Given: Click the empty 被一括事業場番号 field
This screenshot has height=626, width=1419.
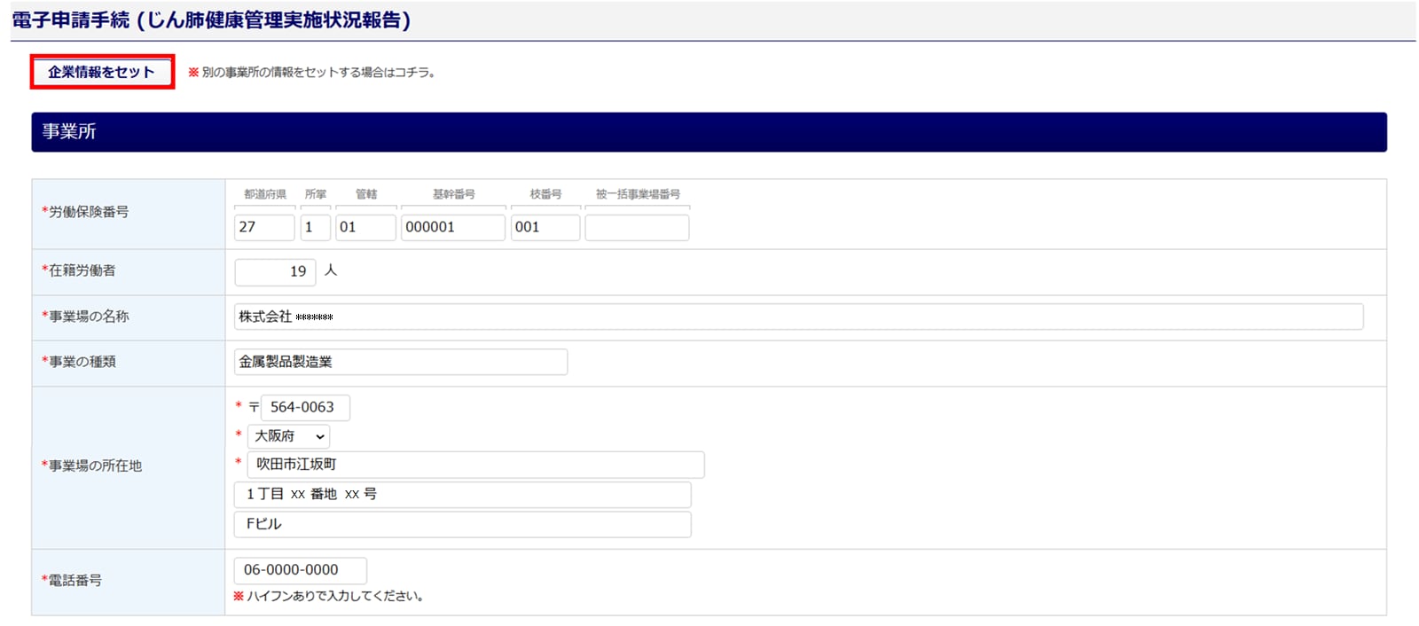Looking at the screenshot, I should 637,227.
